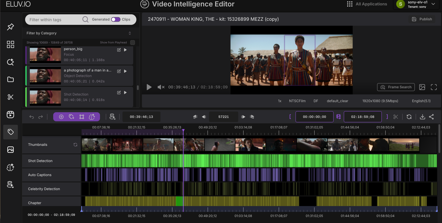Click the share icon in timeline toolbar
The image size is (442, 223).
click(x=431, y=117)
